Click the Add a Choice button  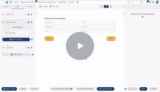coord(16,39)
